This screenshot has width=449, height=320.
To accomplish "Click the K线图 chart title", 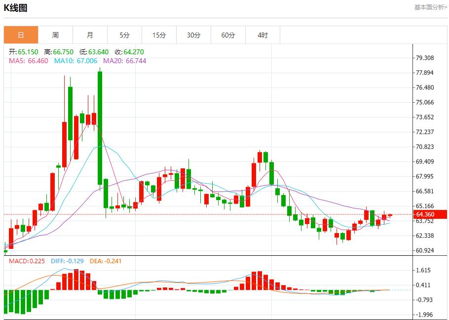I will tap(16, 7).
